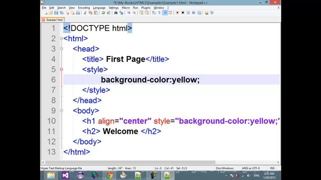Click the Close All toolbar icon
321x180 pixels.
[73, 13]
